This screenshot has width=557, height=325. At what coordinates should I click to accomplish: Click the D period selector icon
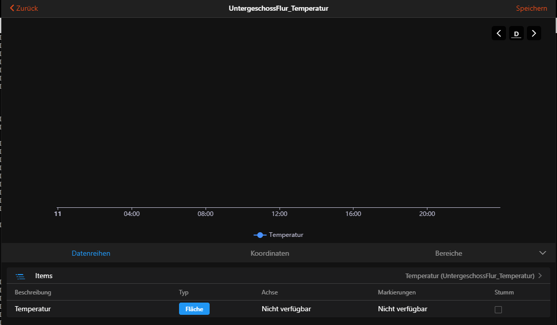(x=516, y=33)
